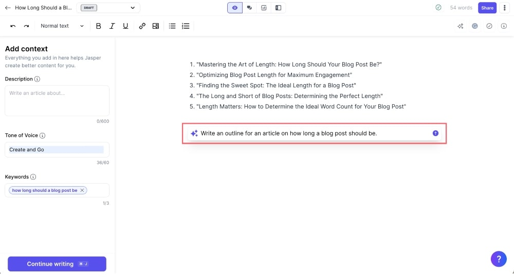Viewport: 514px width, 277px height.
Task: Toggle the side panel layout view
Action: pos(278,8)
